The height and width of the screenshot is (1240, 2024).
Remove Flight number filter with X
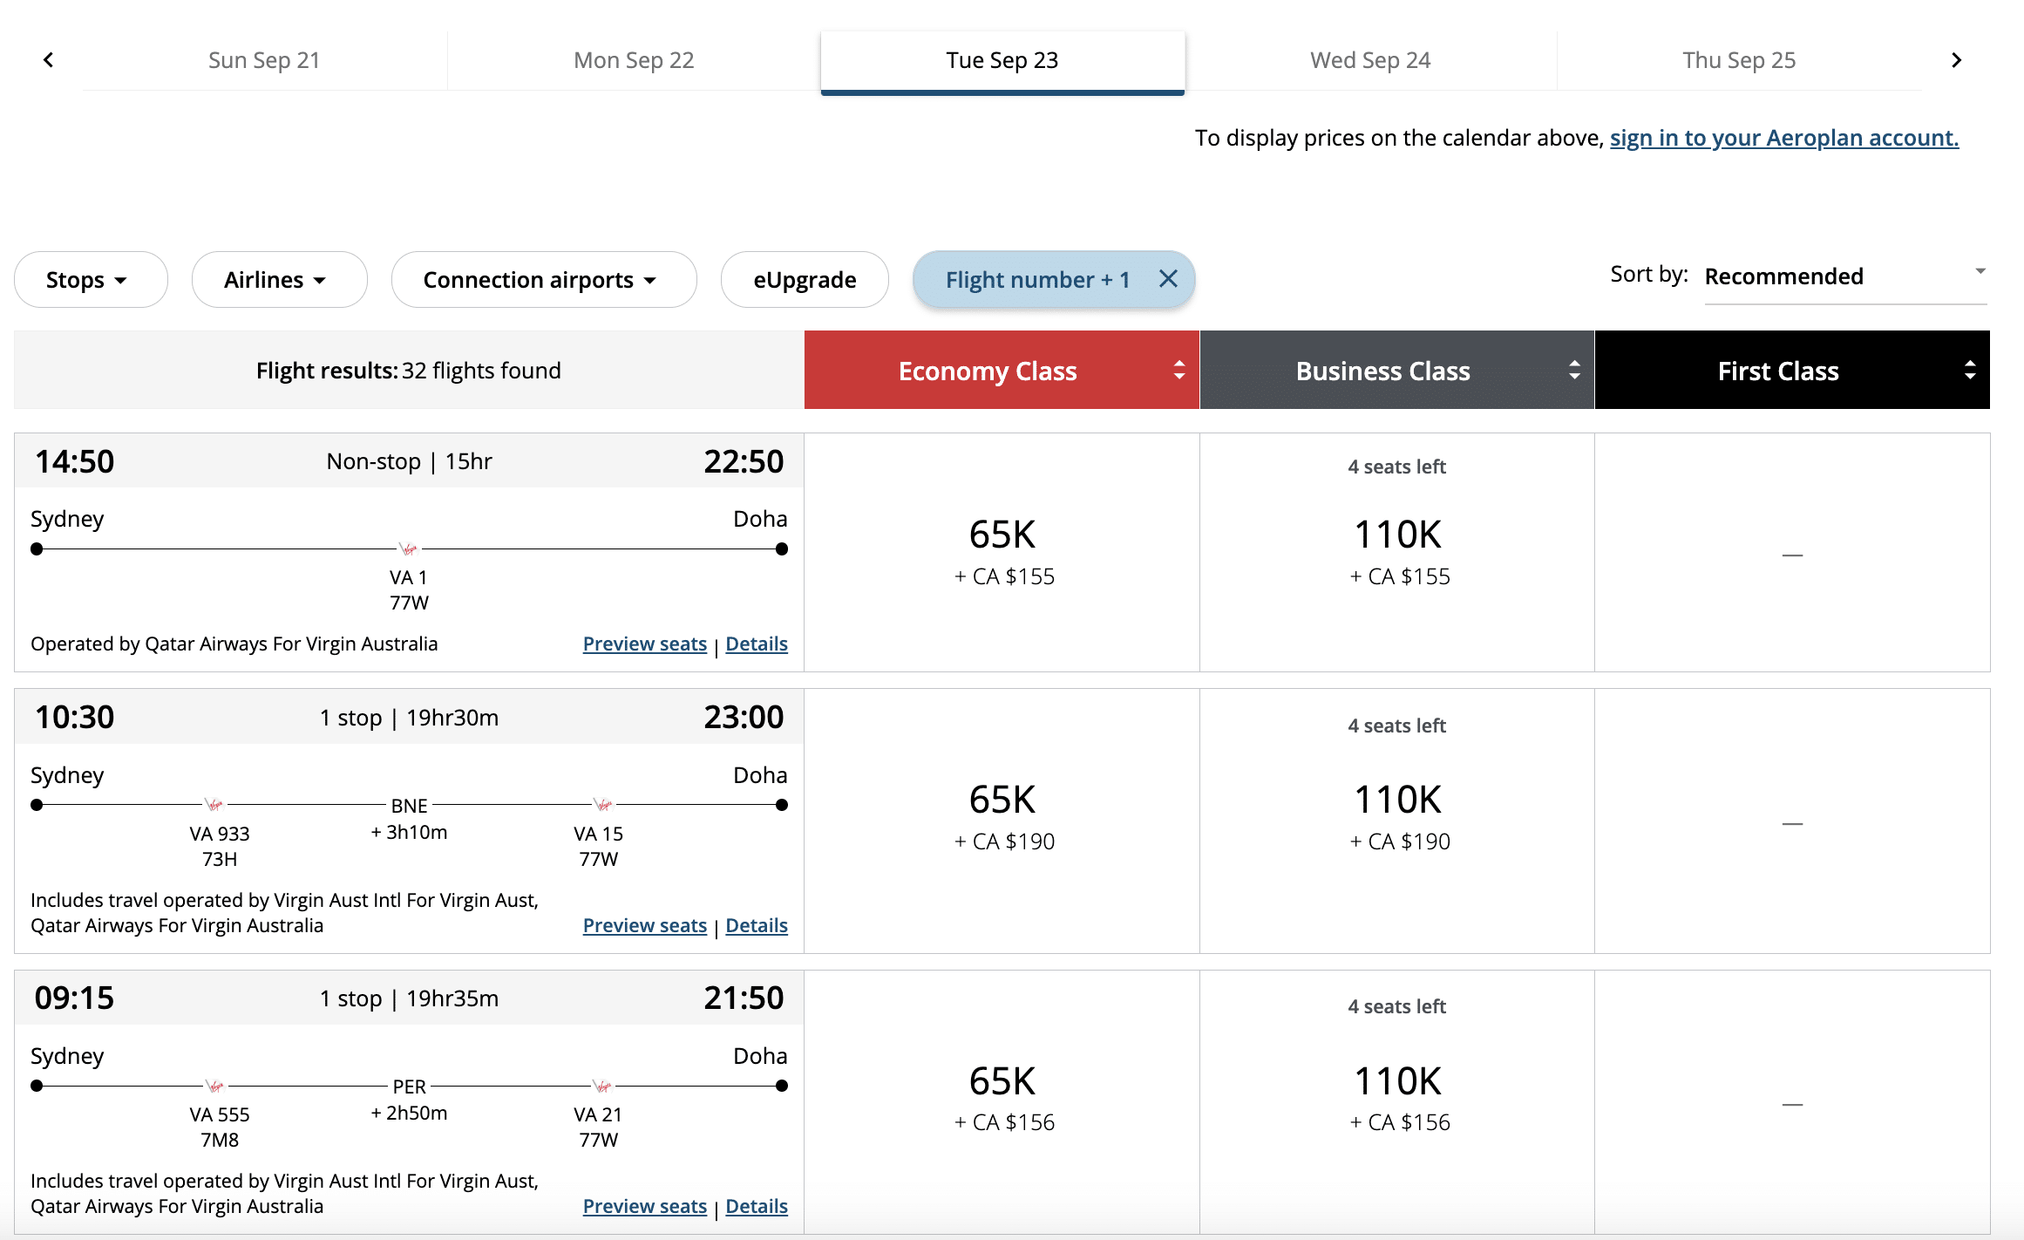1168,279
